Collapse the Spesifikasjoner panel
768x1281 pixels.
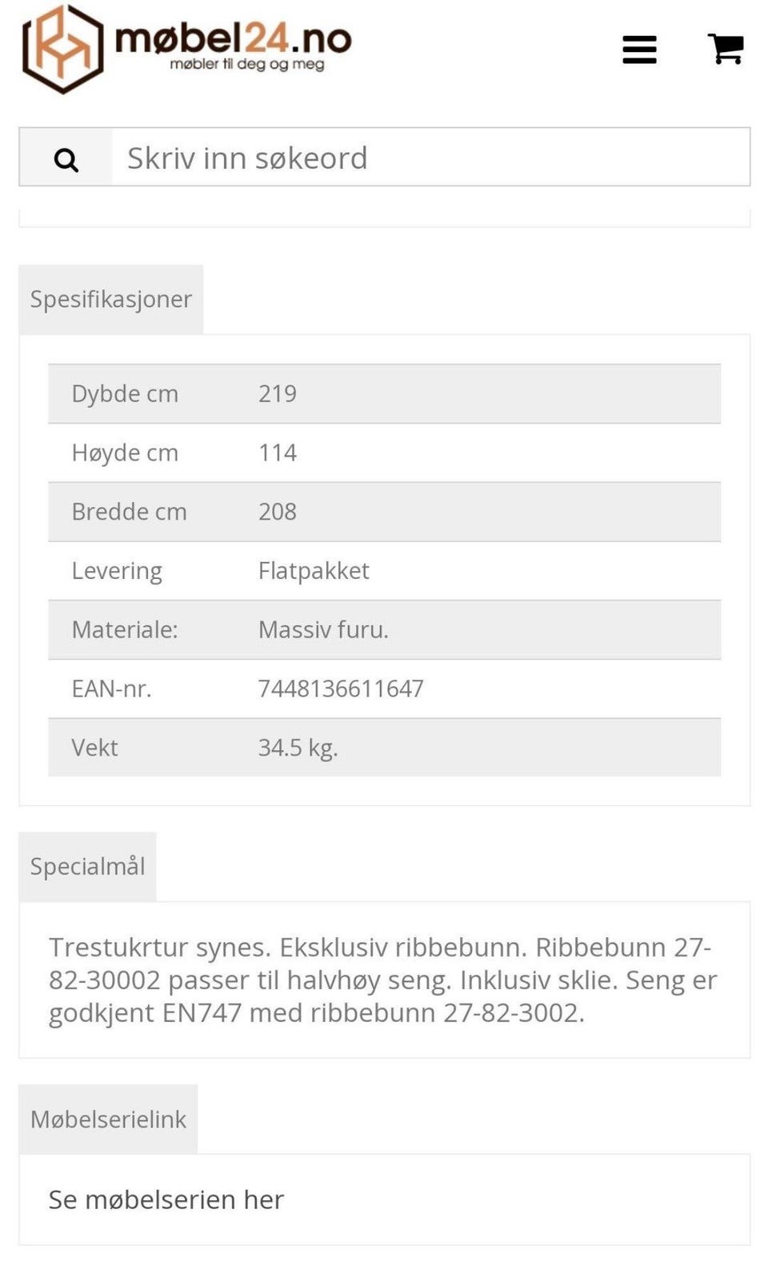110,298
